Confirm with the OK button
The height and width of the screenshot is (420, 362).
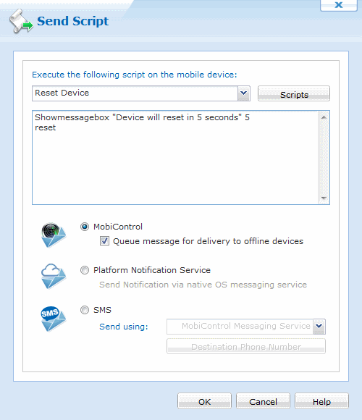coord(204,401)
